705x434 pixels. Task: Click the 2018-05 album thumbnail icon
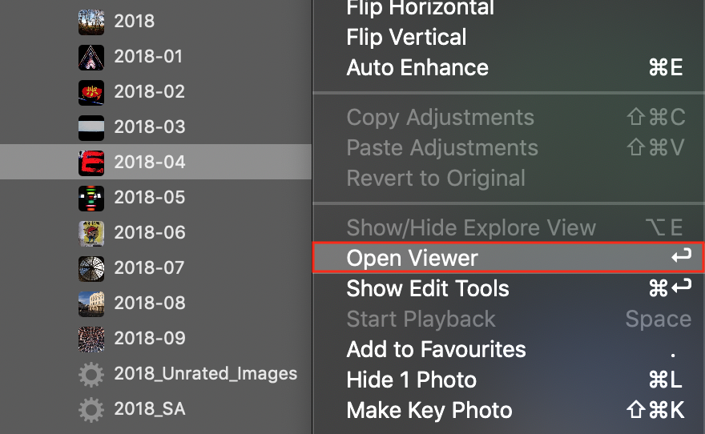[x=91, y=197]
